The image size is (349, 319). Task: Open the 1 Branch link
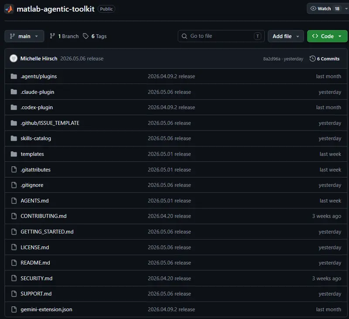pos(64,36)
